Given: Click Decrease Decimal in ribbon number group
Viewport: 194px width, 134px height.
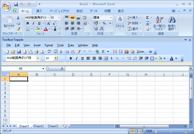Looking at the screenshot, I should pyautogui.click(x=101, y=29).
